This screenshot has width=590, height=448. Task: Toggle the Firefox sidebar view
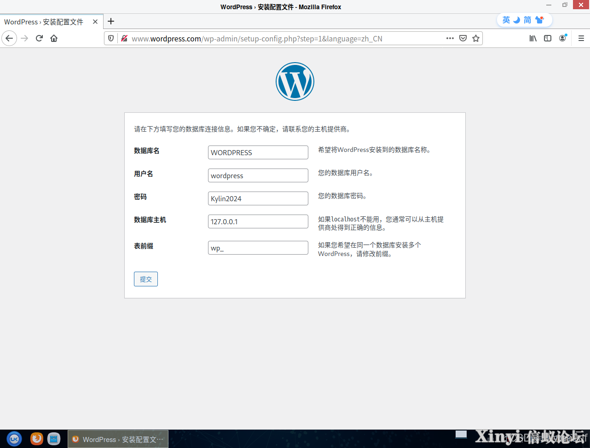click(548, 38)
